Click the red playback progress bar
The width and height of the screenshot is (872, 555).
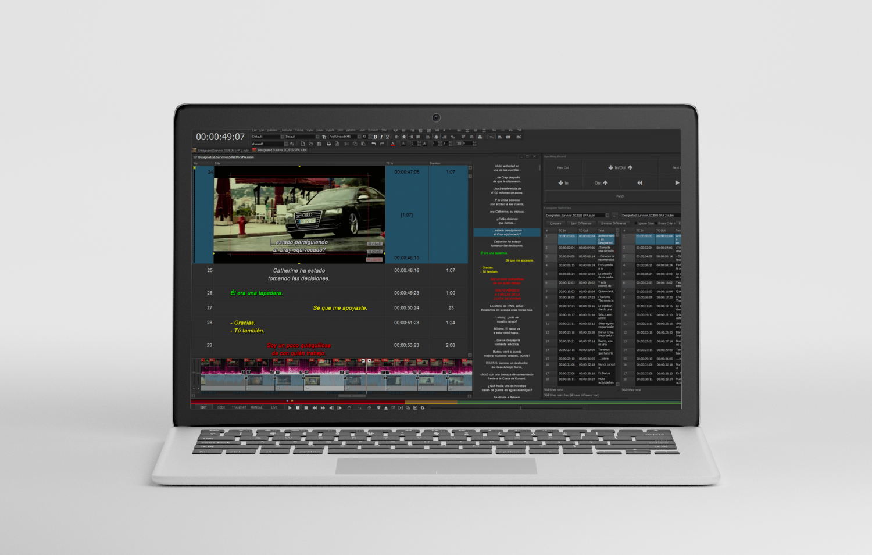click(x=298, y=402)
